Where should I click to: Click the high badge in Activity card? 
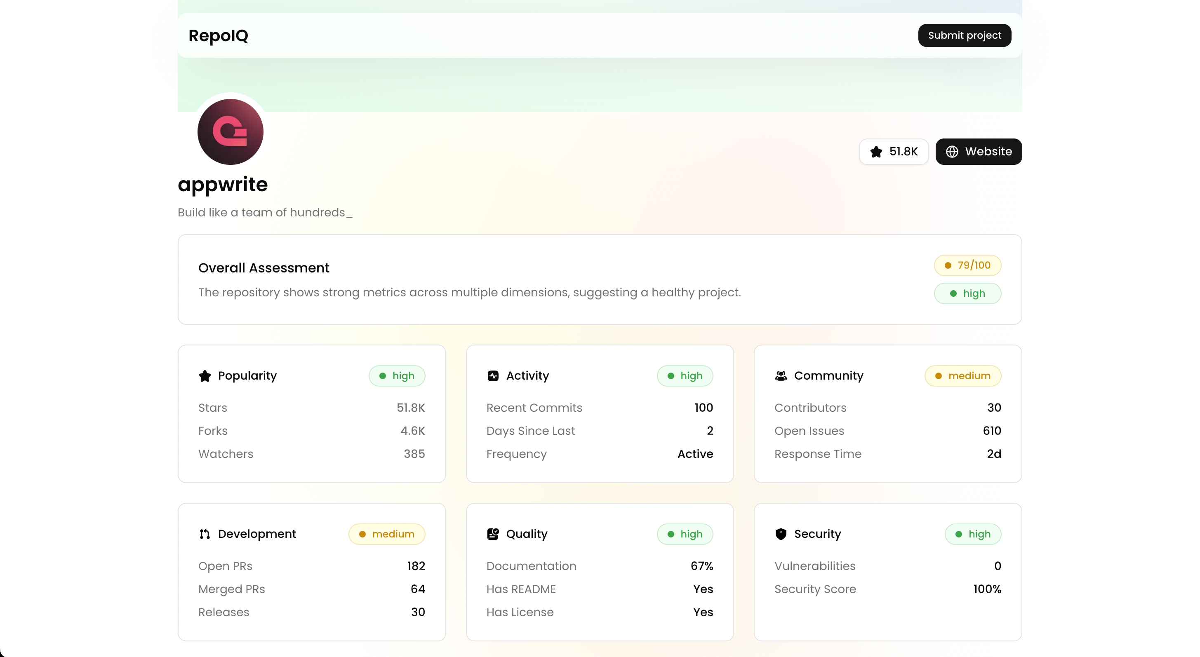pyautogui.click(x=685, y=376)
